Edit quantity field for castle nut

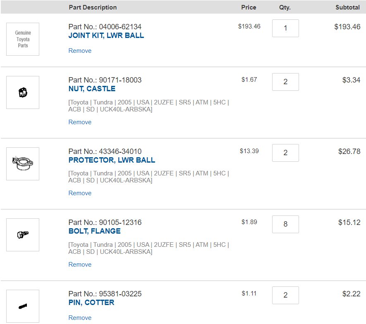pos(285,82)
